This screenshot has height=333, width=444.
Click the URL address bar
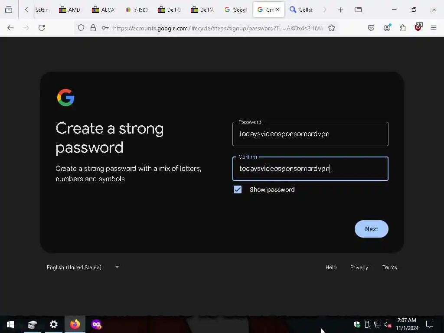[218, 28]
